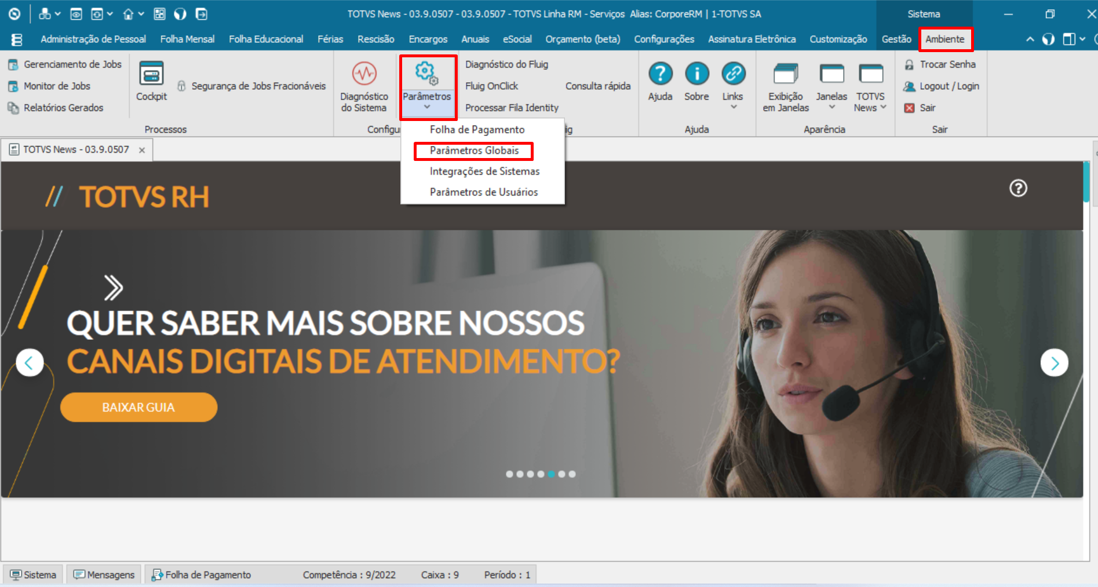Open Mensagens in the status bar
The image size is (1098, 587).
104,575
